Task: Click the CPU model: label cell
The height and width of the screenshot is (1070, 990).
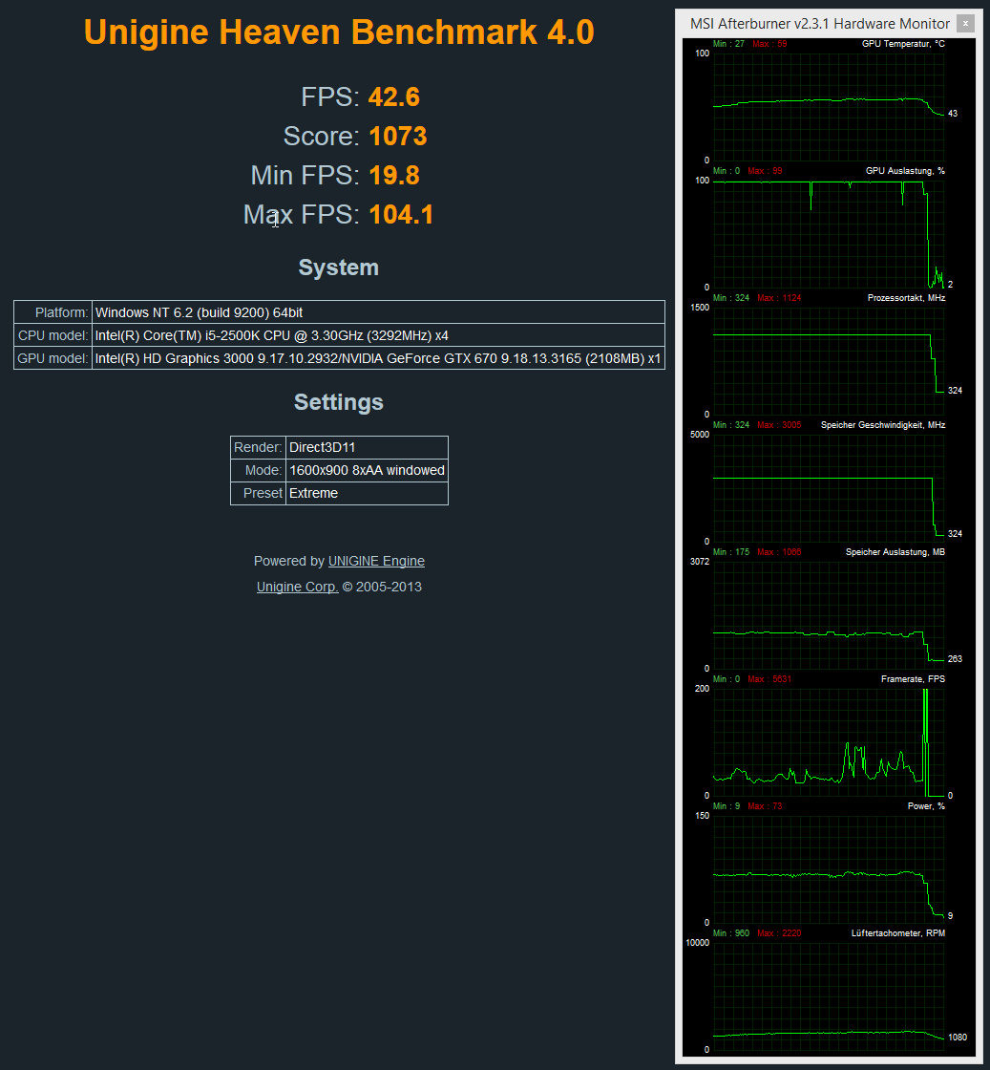Action: [53, 335]
